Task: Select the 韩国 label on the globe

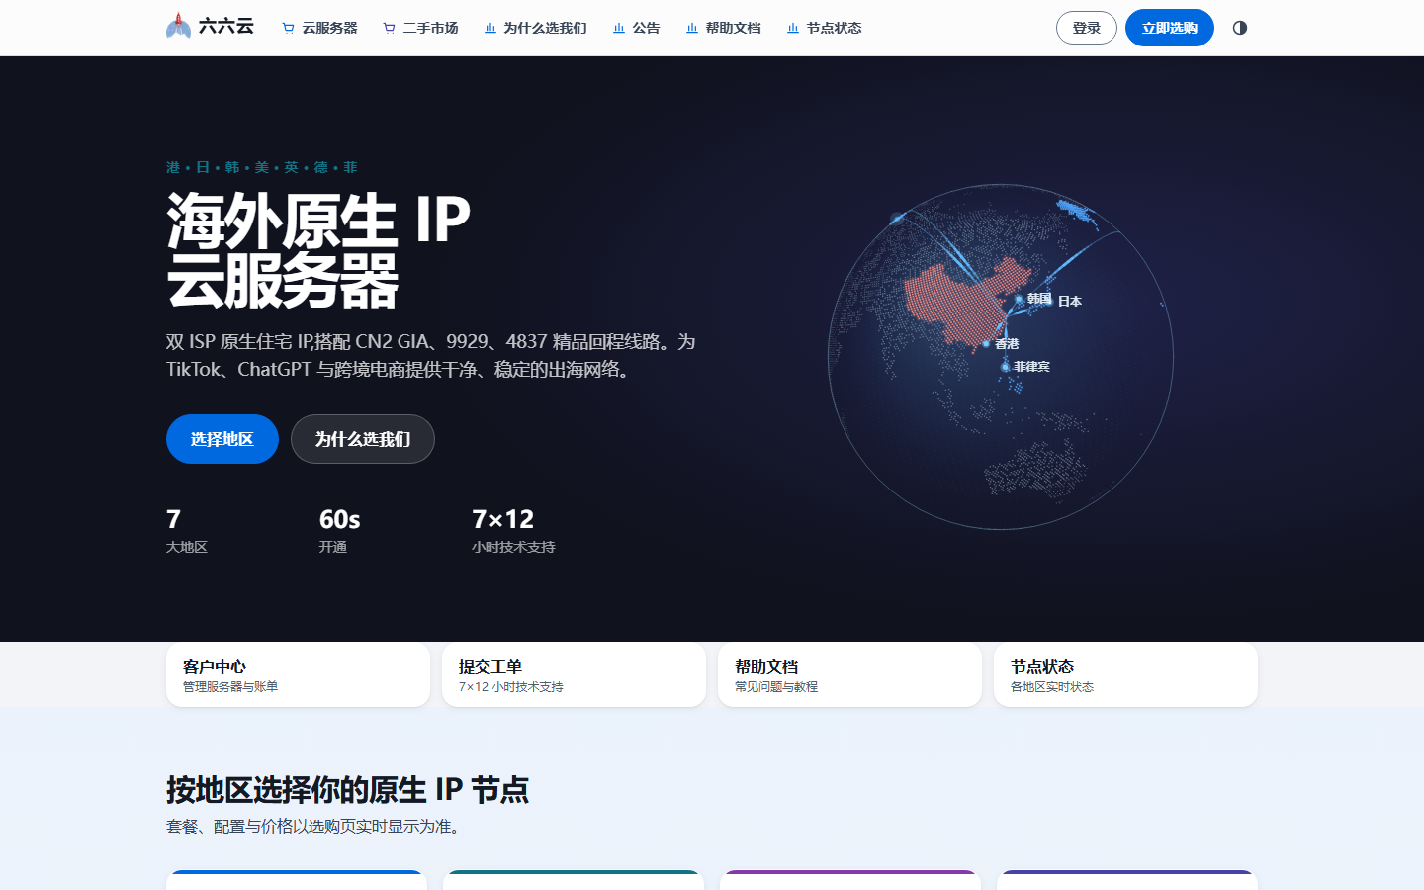Action: [x=1038, y=298]
